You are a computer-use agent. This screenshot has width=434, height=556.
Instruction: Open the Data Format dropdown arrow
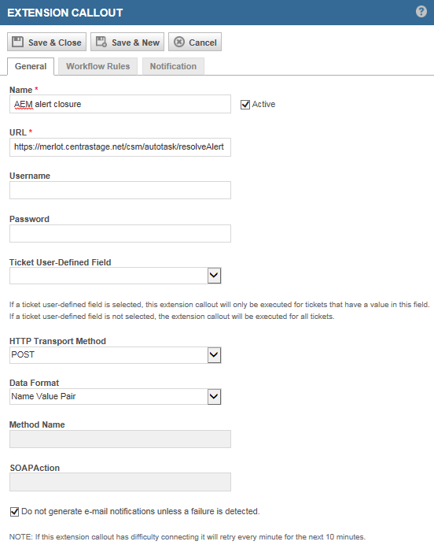[x=214, y=396]
